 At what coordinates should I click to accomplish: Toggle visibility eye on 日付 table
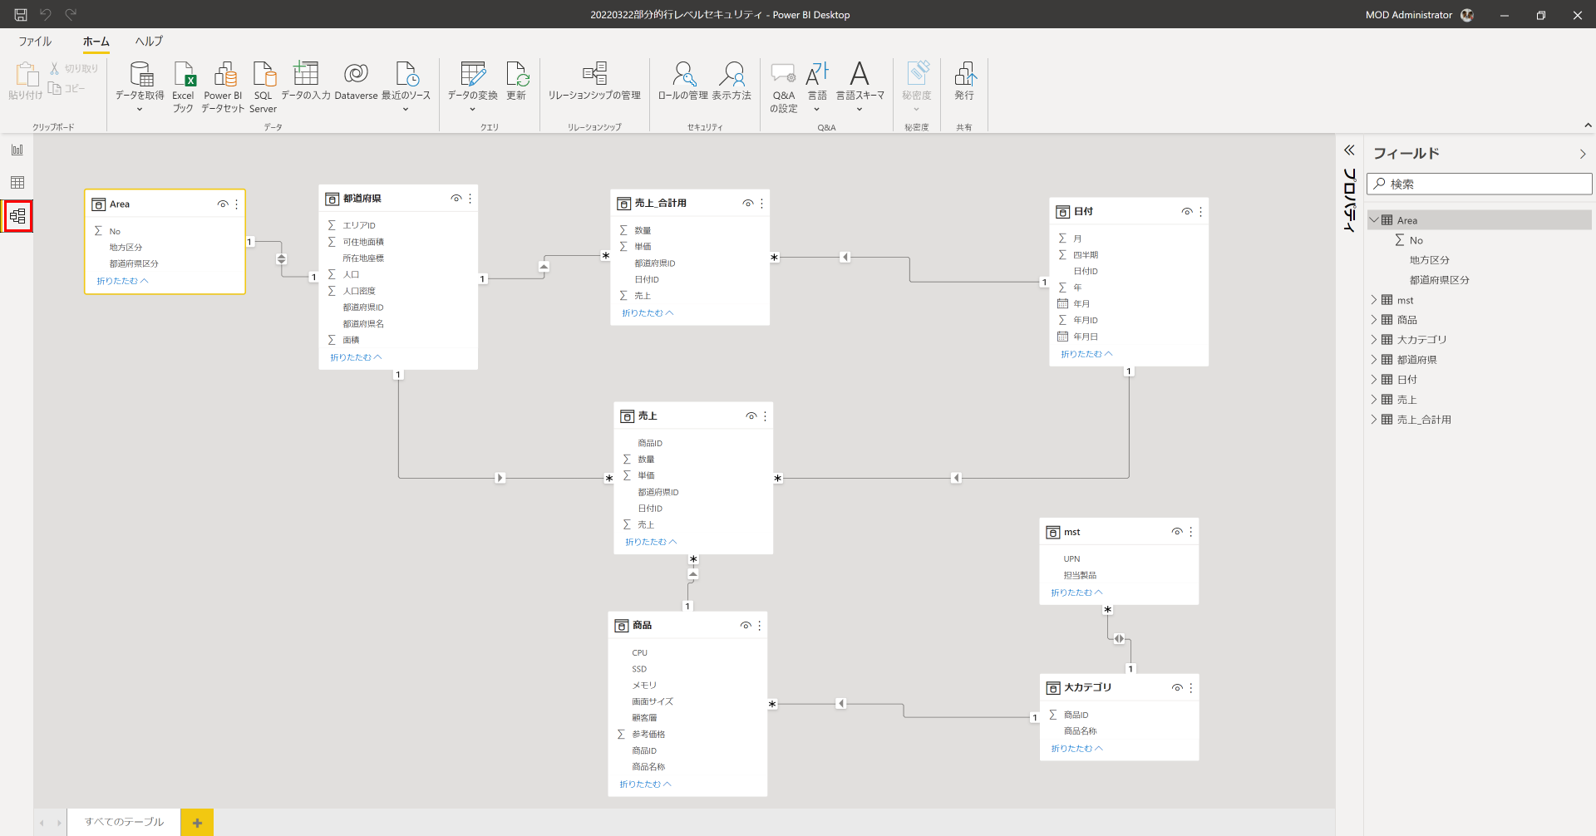1186,212
